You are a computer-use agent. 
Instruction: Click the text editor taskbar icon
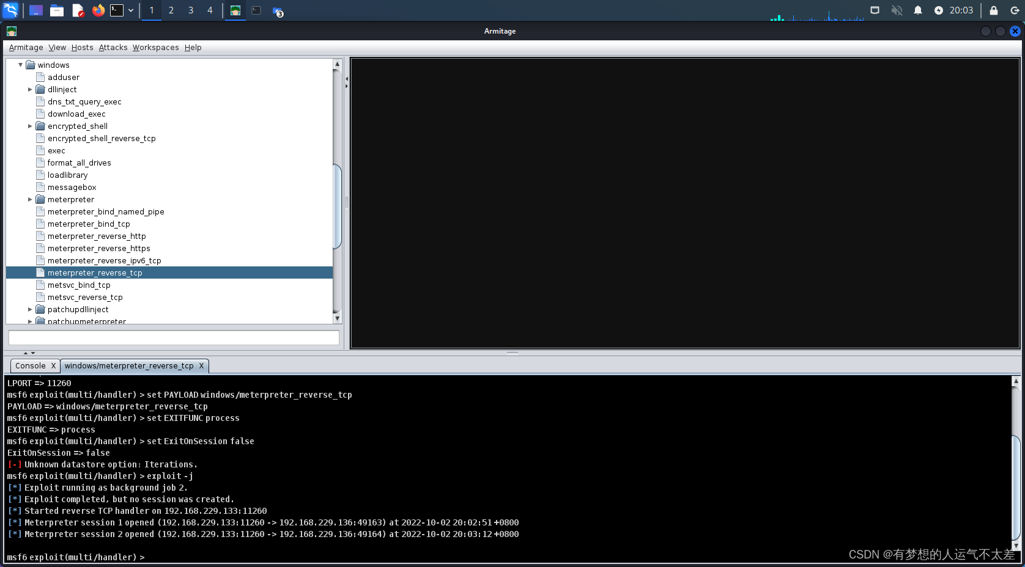tap(78, 10)
